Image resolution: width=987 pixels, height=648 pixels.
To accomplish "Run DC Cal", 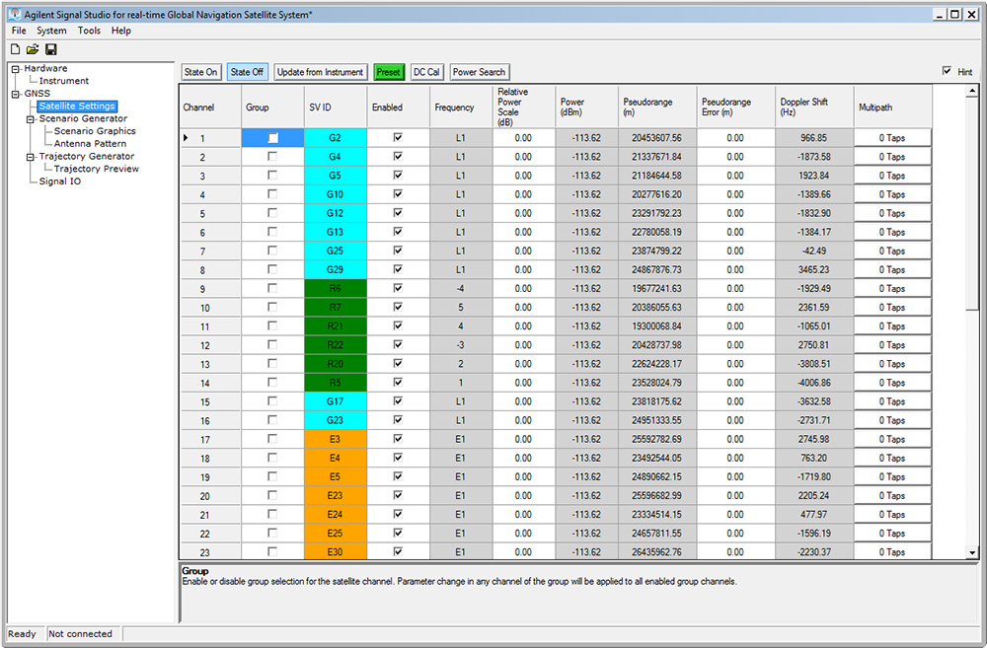I will click(426, 72).
